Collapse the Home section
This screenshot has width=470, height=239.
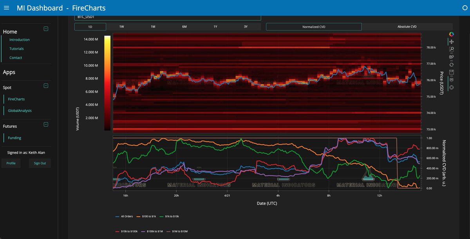(46, 29)
